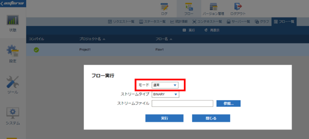Click the ログ notepad icon
Image resolution: width=309 pixels, height=139 pixels.
pyautogui.click(x=164, y=7)
